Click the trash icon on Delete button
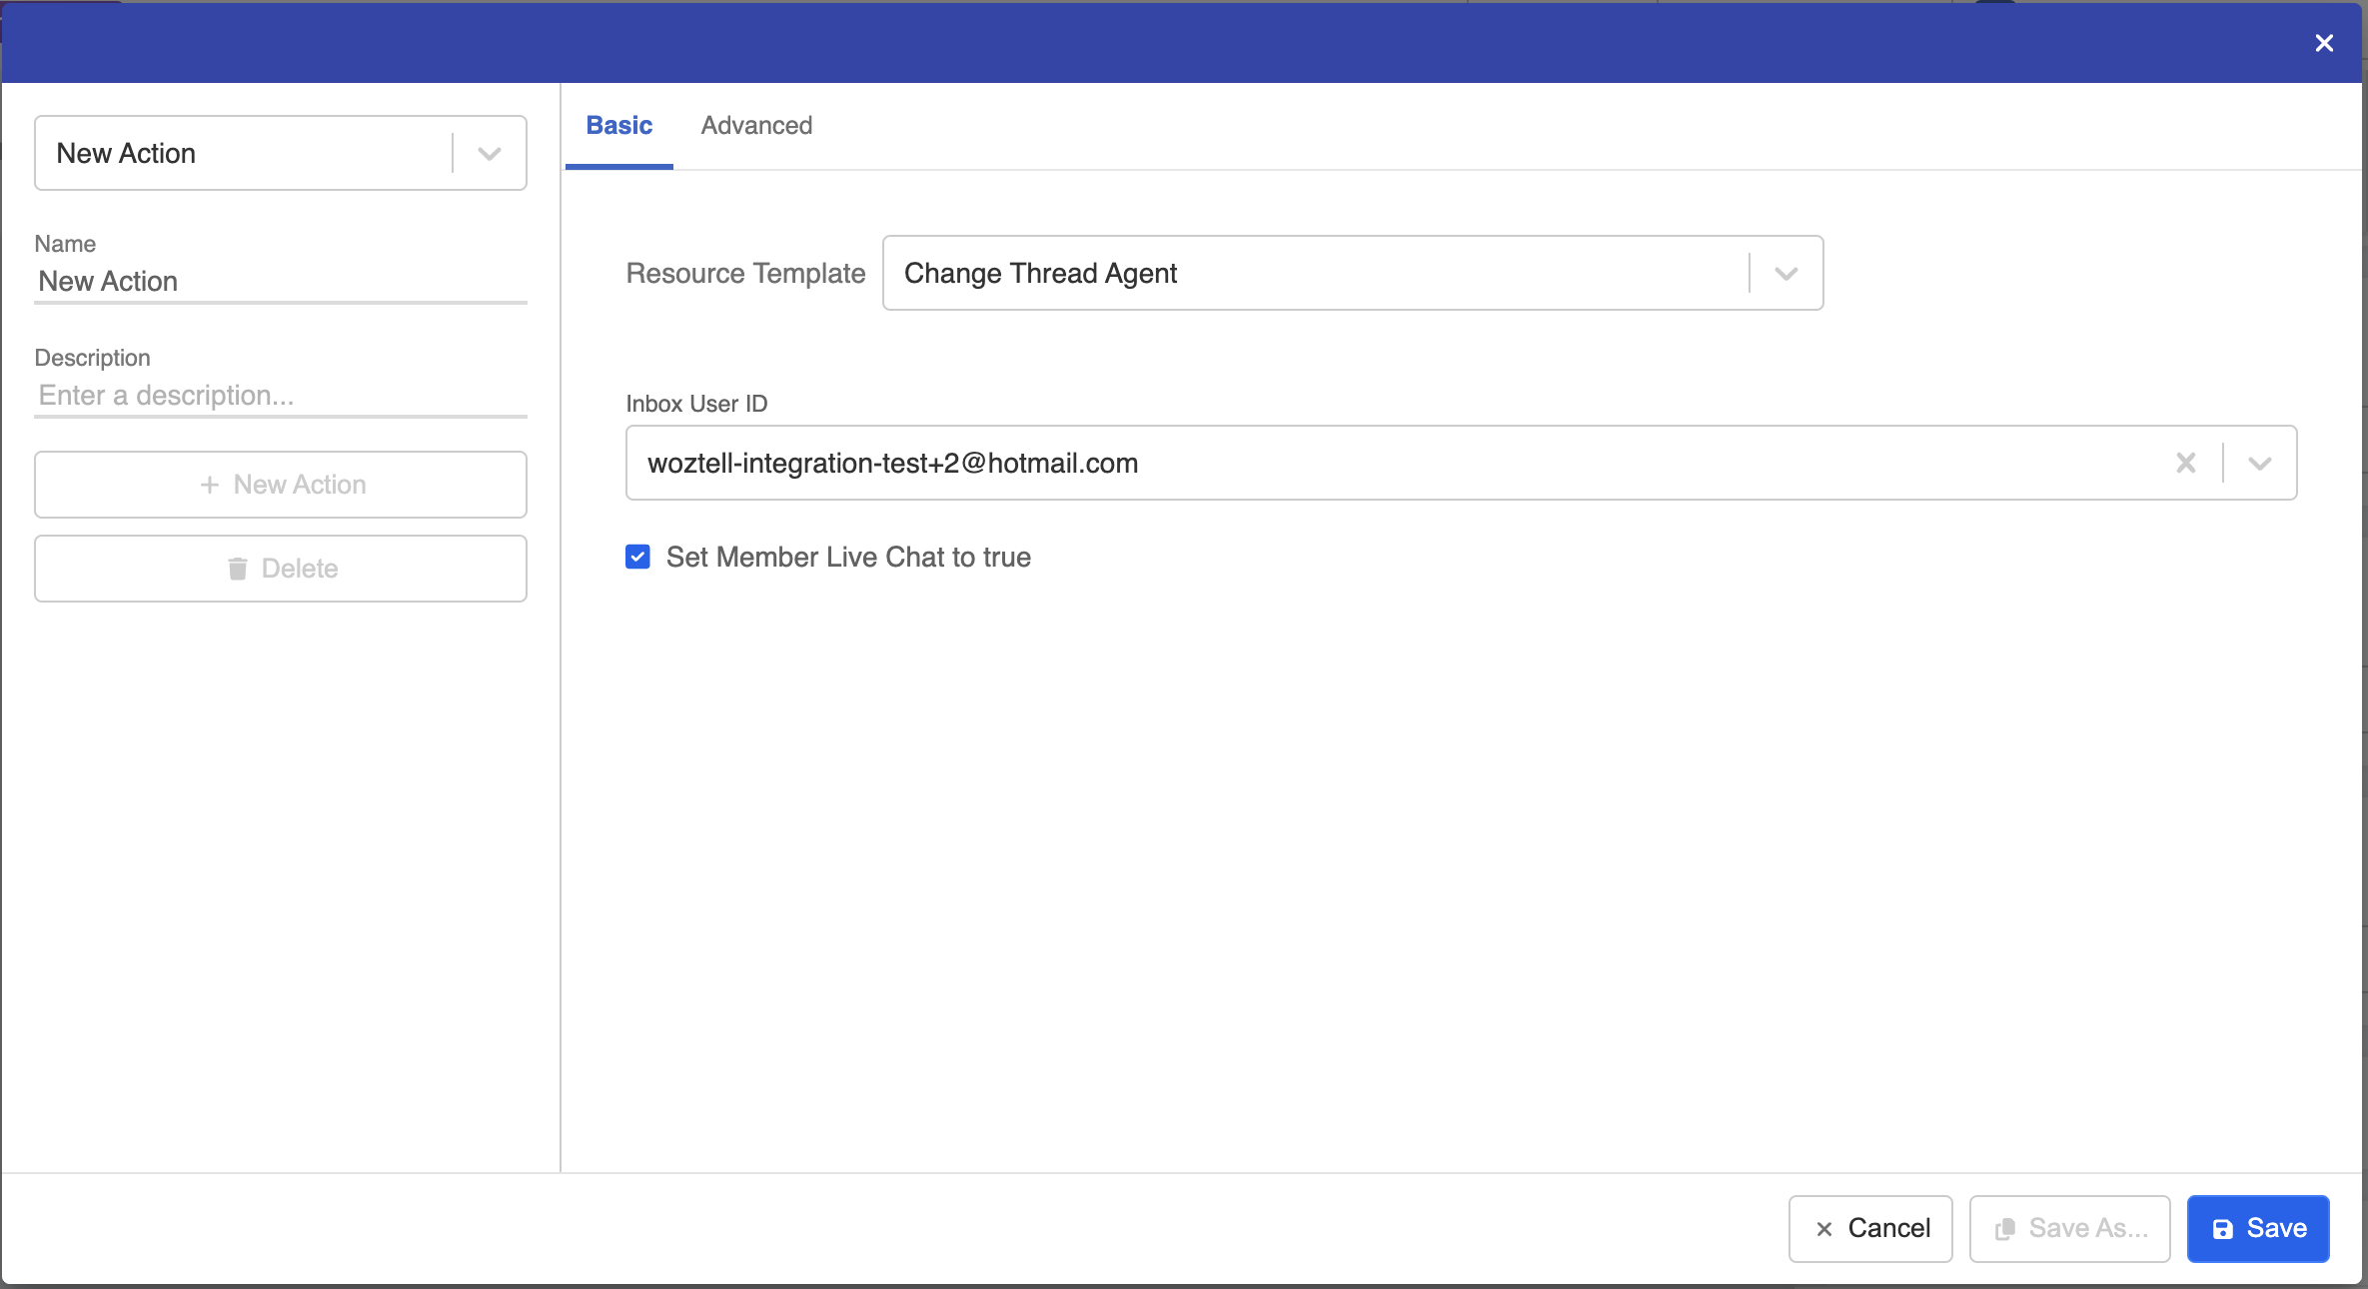The width and height of the screenshot is (2368, 1289). (238, 569)
